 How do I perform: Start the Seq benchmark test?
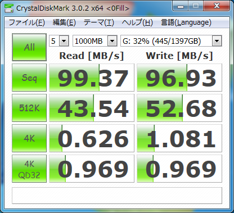29,78
